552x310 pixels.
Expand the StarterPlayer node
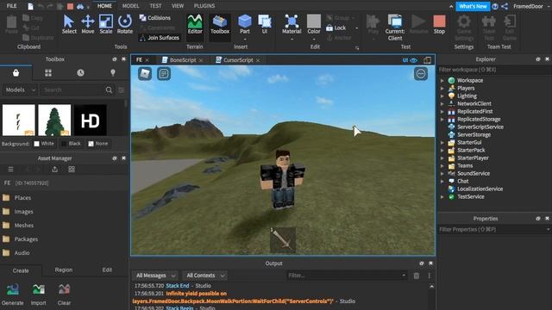click(442, 158)
